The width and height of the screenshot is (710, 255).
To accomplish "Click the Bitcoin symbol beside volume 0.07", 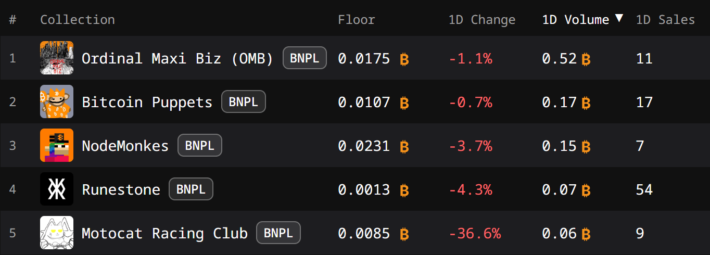I will coord(586,190).
